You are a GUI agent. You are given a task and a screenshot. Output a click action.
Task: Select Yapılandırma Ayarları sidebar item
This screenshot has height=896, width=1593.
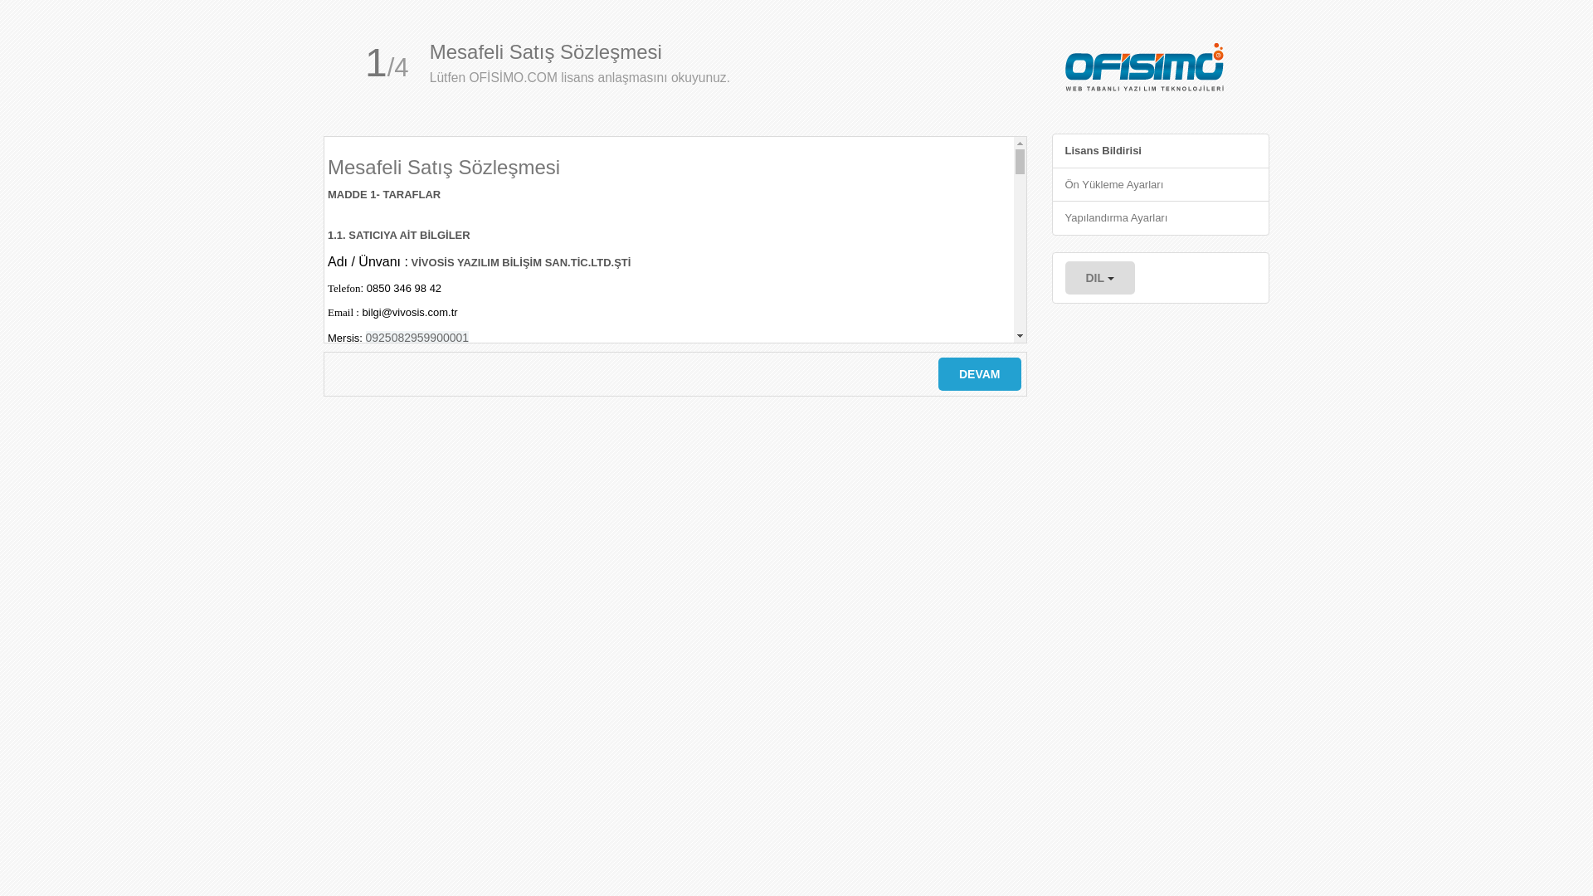click(x=1160, y=218)
